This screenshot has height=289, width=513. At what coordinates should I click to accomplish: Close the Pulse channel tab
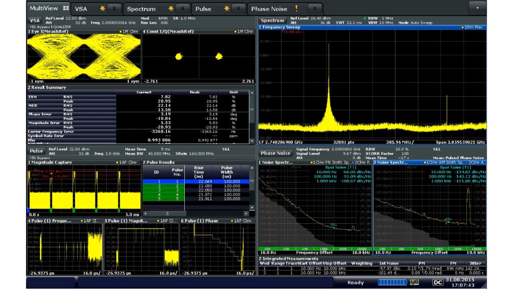click(239, 9)
